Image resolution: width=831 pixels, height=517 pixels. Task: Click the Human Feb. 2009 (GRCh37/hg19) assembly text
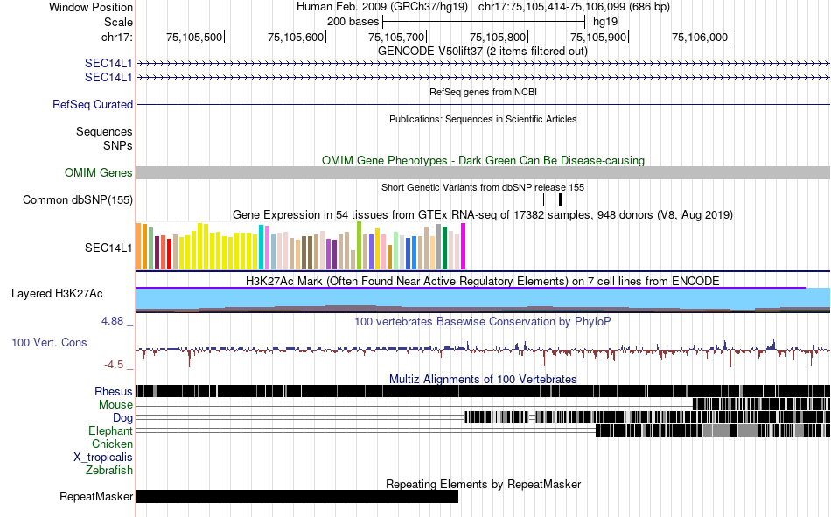(x=382, y=7)
